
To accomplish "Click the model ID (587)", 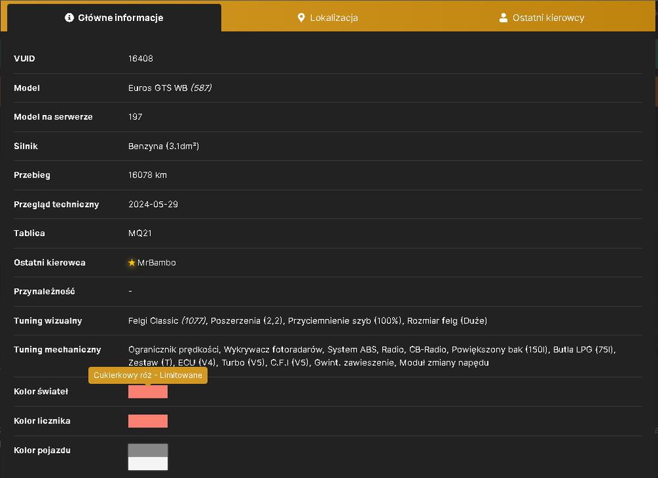I will (201, 87).
